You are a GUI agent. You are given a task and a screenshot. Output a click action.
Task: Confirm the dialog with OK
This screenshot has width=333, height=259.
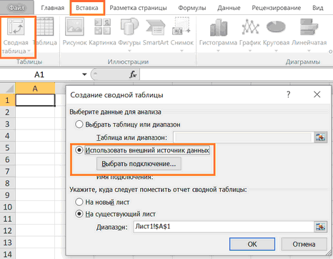252,244
